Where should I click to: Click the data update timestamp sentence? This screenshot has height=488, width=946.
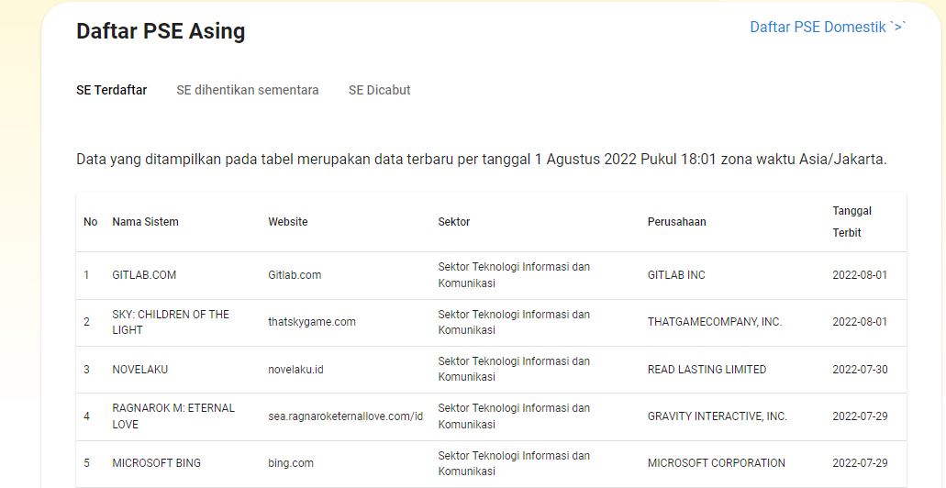tap(482, 160)
